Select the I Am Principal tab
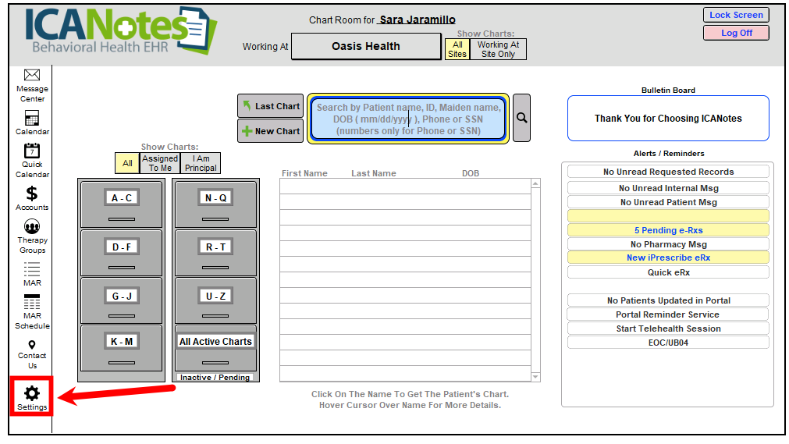The image size is (789, 444). click(201, 163)
